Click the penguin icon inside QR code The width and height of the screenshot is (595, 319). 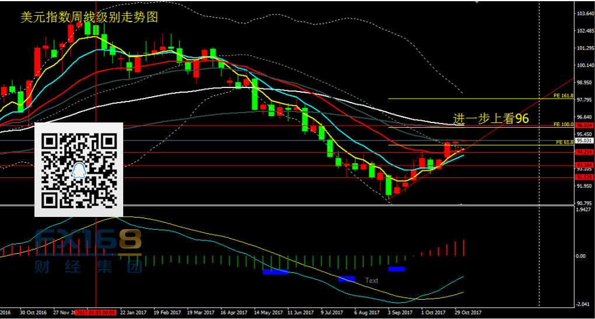coord(79,170)
